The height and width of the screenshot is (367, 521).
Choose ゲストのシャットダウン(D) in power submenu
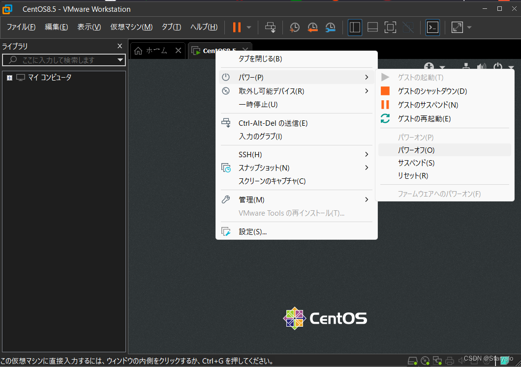click(x=444, y=91)
